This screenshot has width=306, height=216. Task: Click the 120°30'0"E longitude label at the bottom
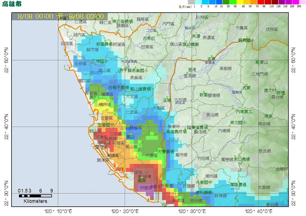click(192, 211)
